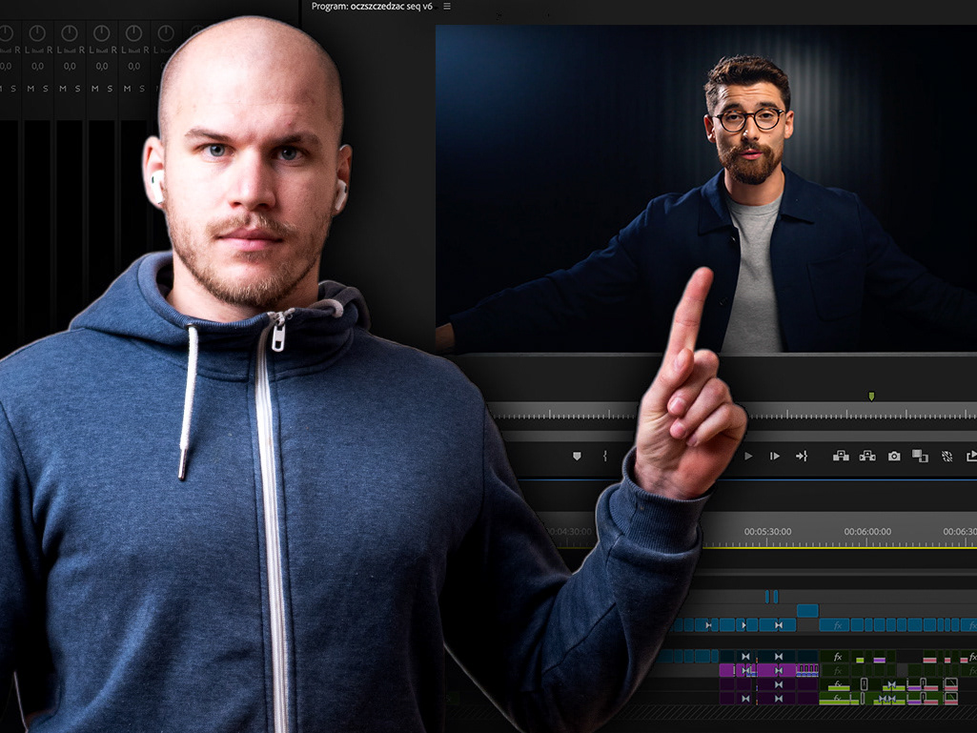Mute the leftmost fully visible mixer channel
The height and width of the screenshot is (733, 977).
(31, 90)
